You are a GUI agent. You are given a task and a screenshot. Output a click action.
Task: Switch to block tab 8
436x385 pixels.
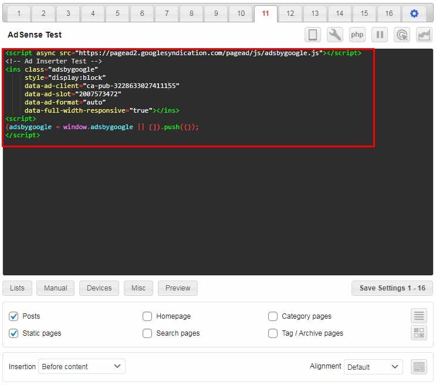(x=191, y=13)
